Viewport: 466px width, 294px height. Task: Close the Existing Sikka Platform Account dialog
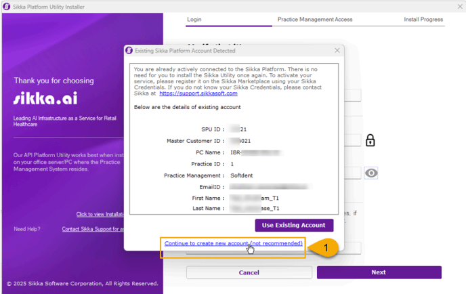[337, 51]
